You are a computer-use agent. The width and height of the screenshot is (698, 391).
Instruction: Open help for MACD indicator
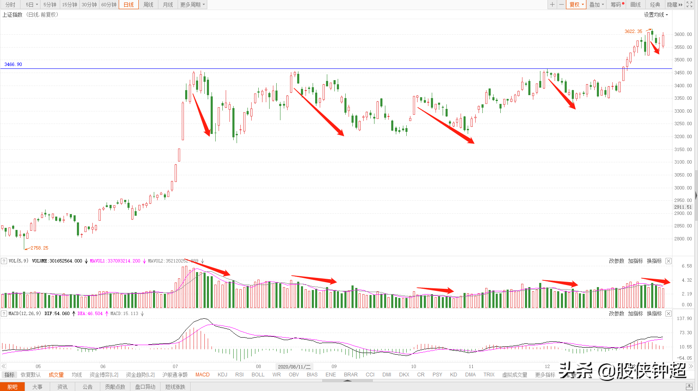[x=4, y=313]
